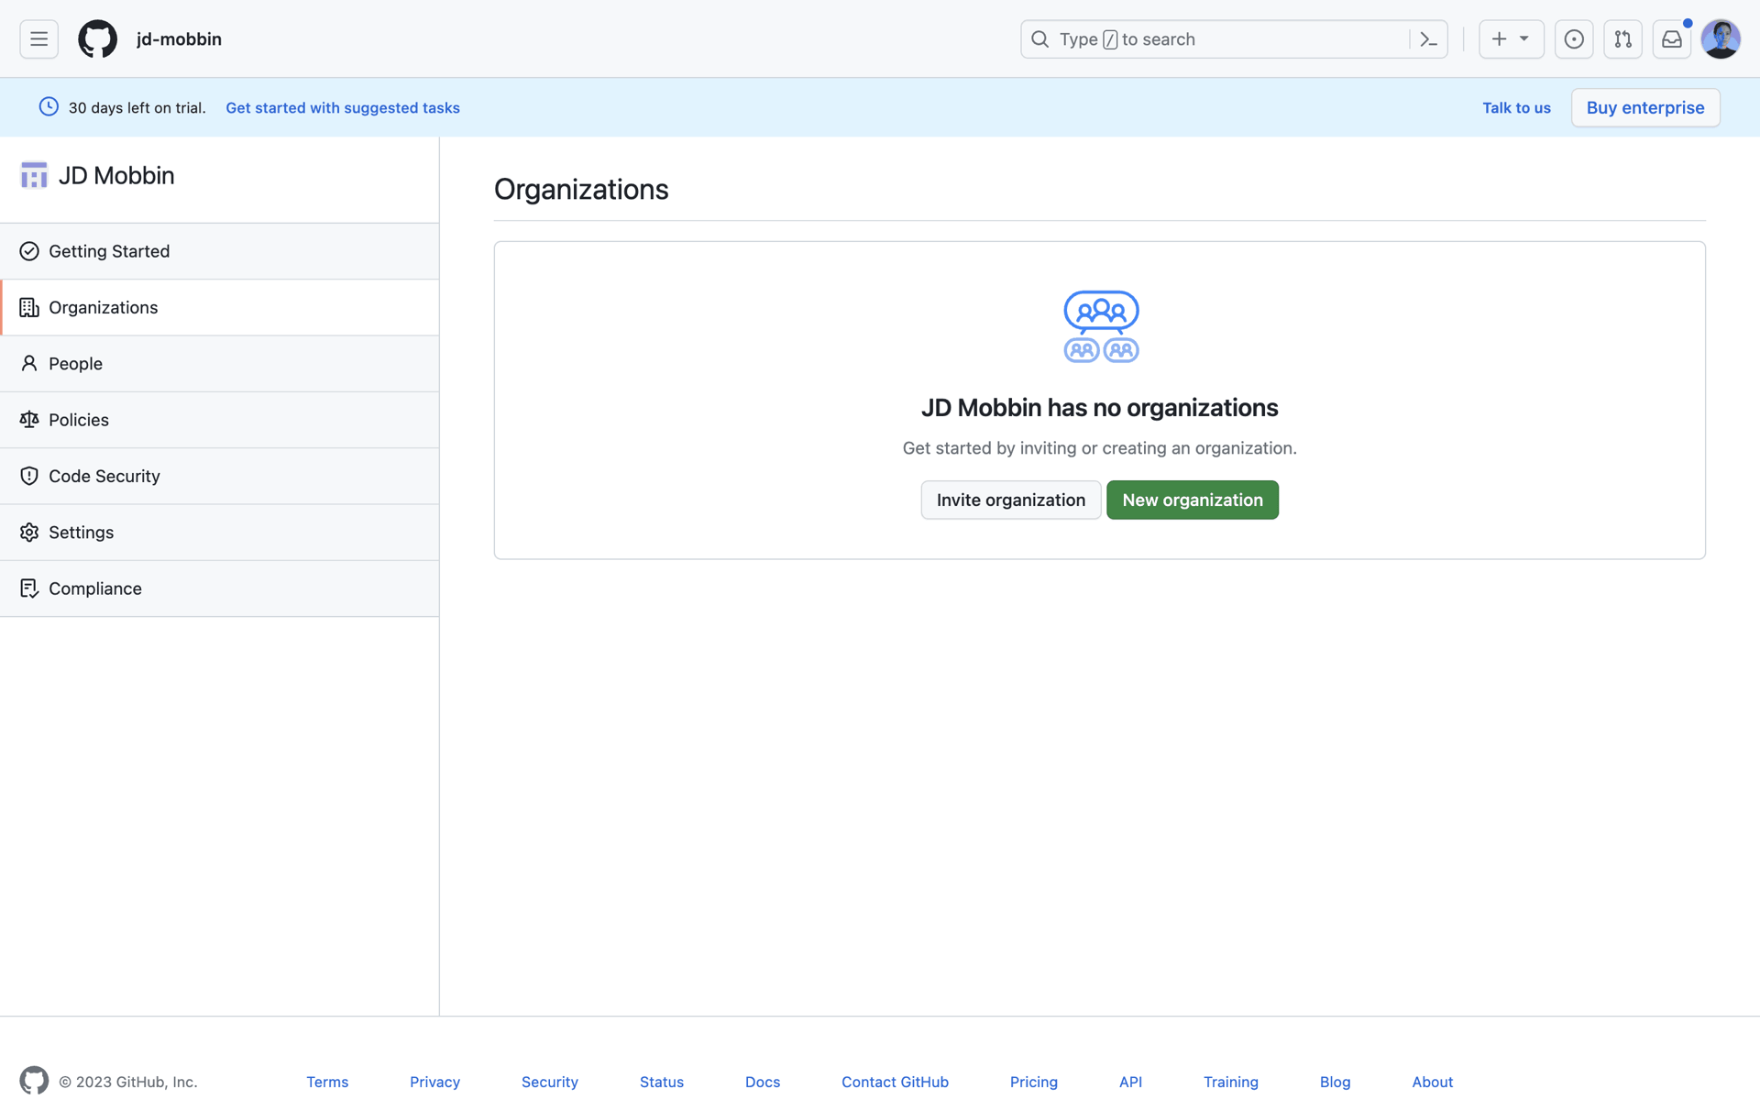Image resolution: width=1760 pixels, height=1100 pixels.
Task: Click the Code Security shield icon
Action: [29, 476]
